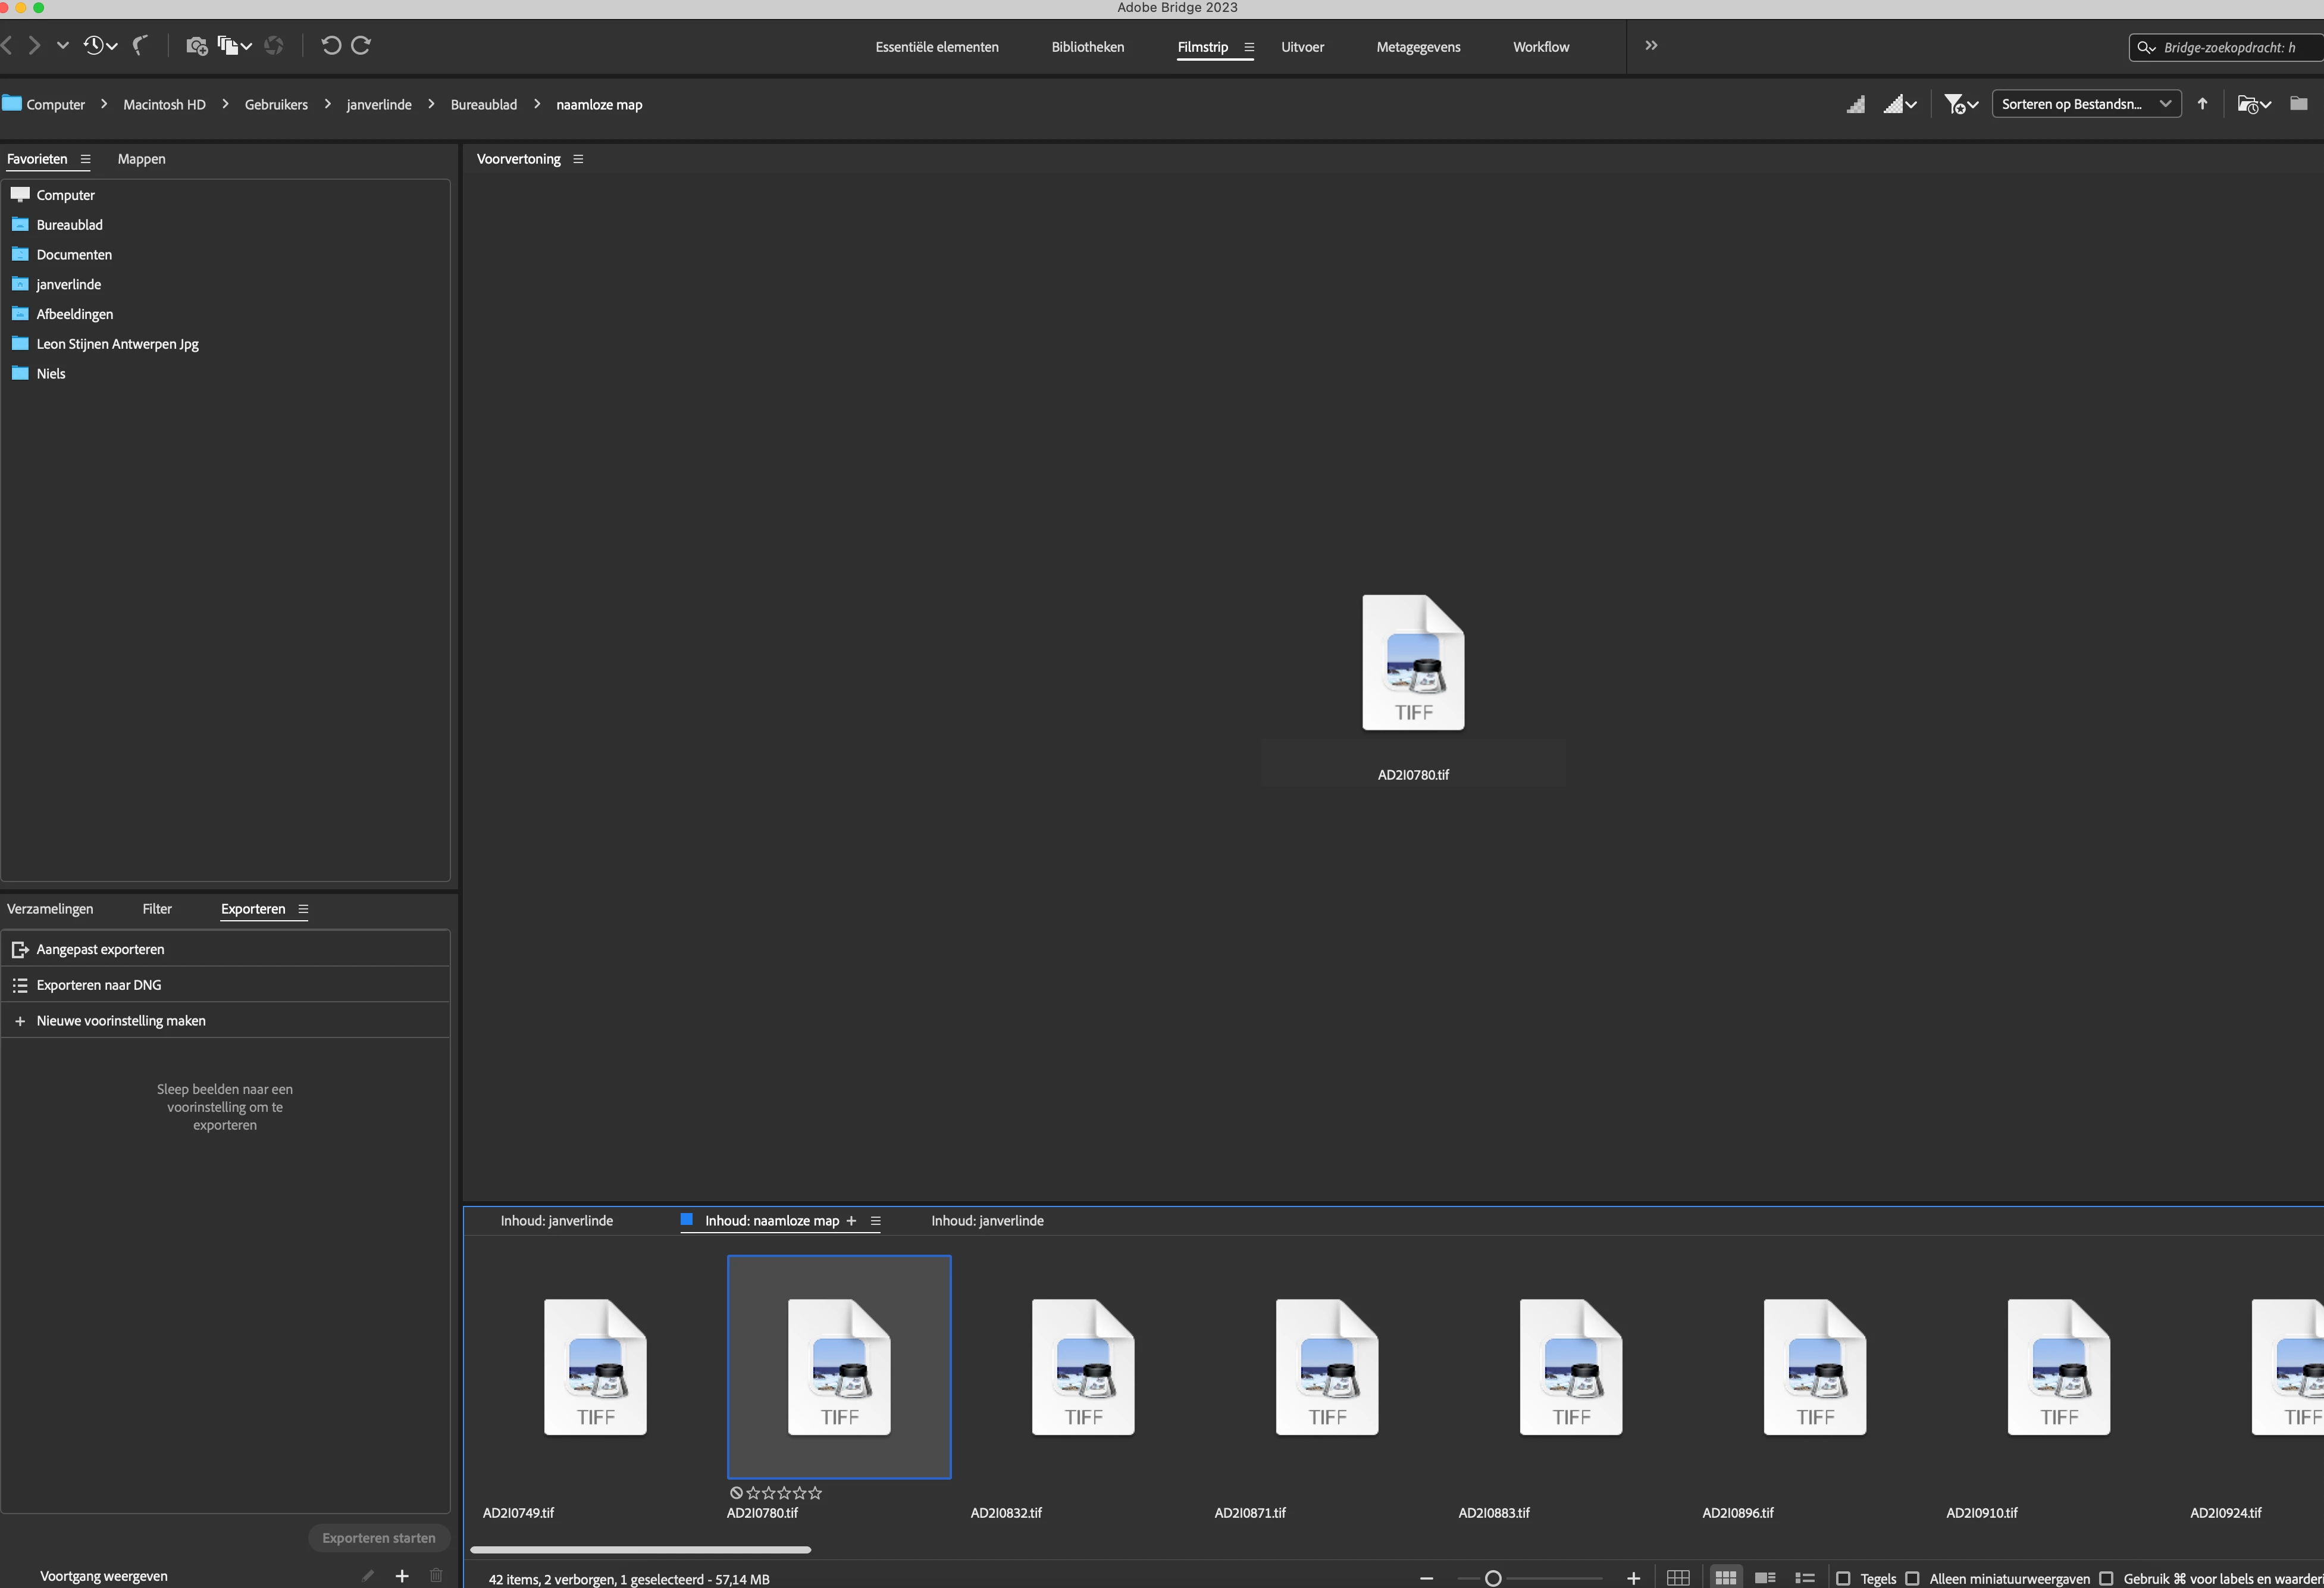Switch to Metagegevens workspace
This screenshot has width=2324, height=1588.
(1418, 47)
